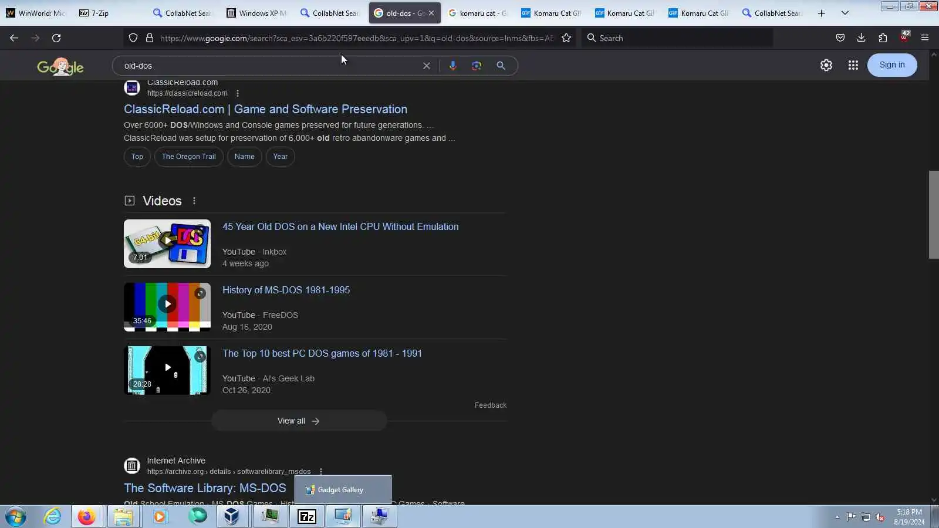The image size is (939, 528).
Task: Sign in to Google account
Action: point(892,65)
